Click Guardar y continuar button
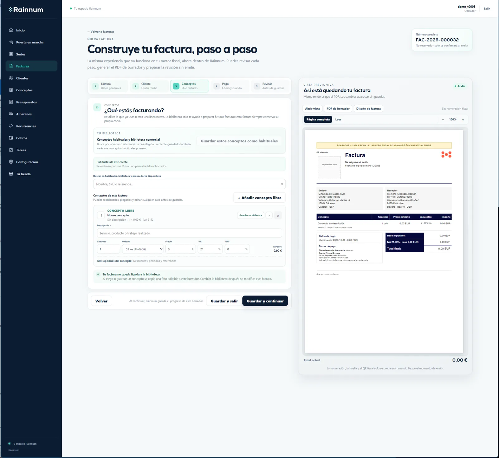 265,301
